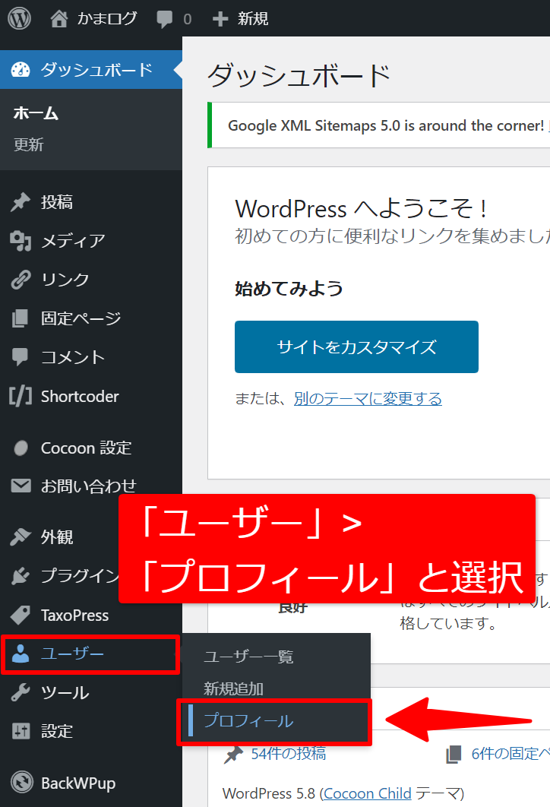Open the 54件の投稿 link
The height and width of the screenshot is (807, 550).
coord(288,754)
